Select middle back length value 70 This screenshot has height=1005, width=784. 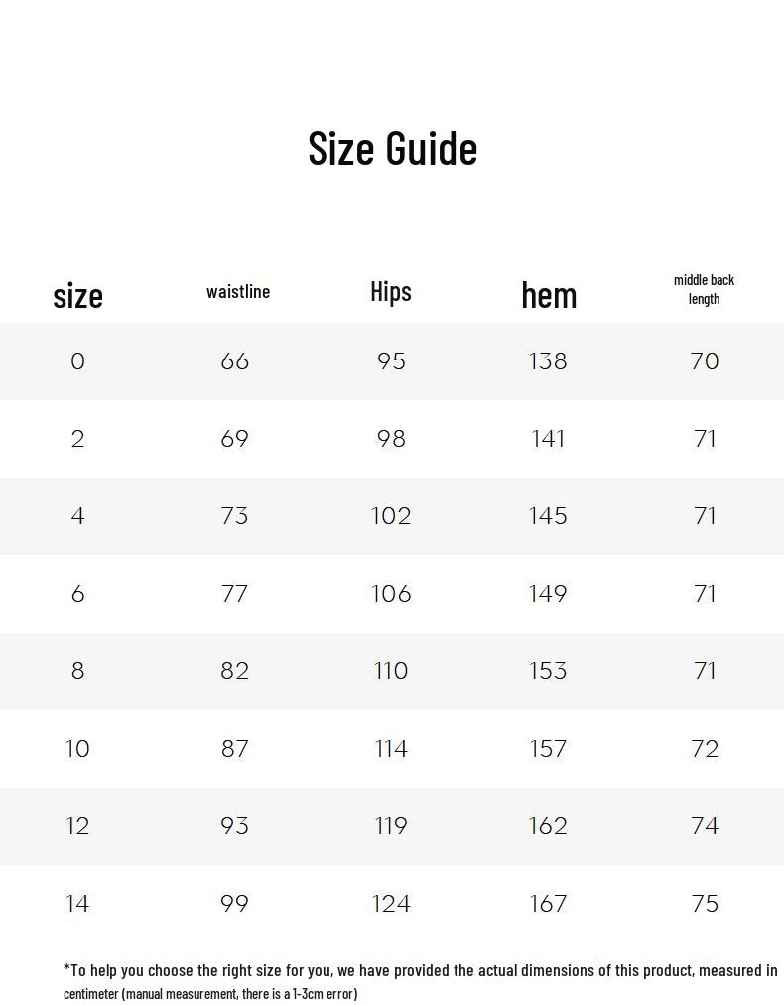pos(705,361)
